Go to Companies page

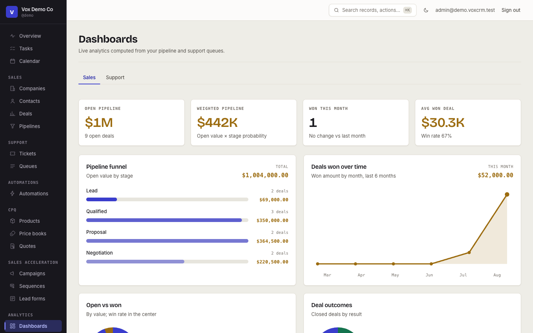point(33,88)
